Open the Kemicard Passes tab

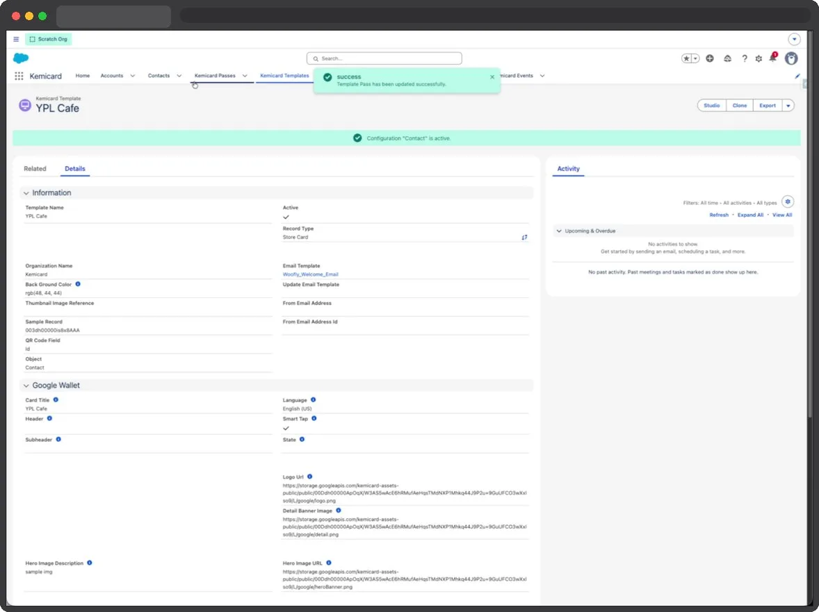tap(215, 76)
